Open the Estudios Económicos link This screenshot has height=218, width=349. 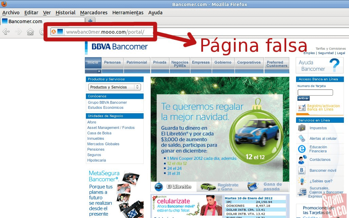click(106, 108)
